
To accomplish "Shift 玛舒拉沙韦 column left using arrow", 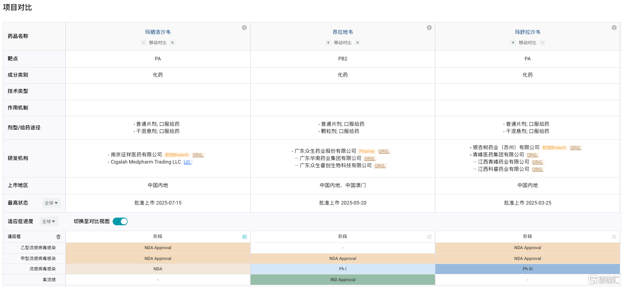I will coord(513,43).
